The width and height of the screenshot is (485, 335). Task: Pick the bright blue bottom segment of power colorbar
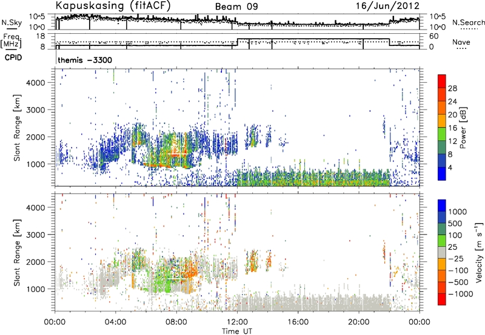442,174
